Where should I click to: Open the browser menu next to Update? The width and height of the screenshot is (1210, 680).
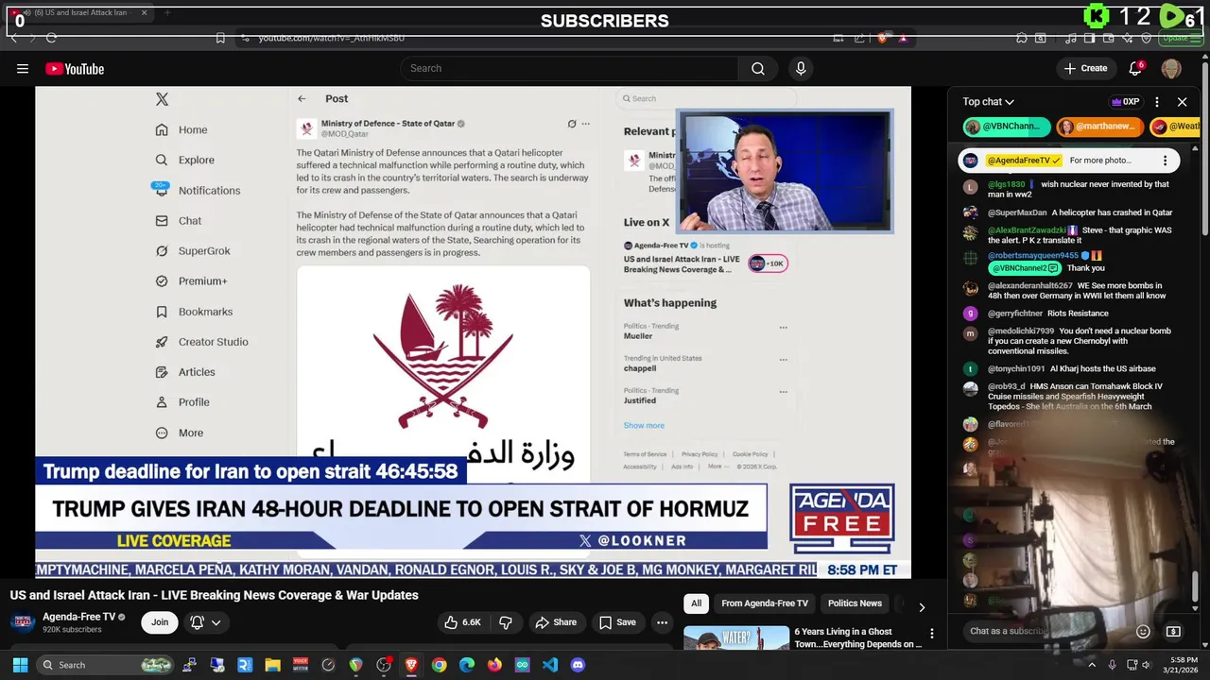click(1197, 38)
